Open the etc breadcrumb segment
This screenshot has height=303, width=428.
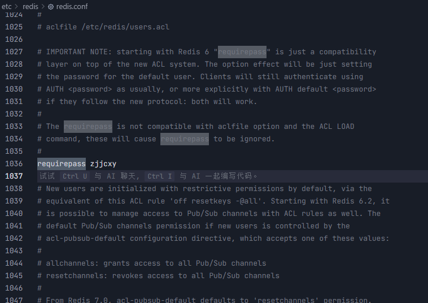point(7,7)
